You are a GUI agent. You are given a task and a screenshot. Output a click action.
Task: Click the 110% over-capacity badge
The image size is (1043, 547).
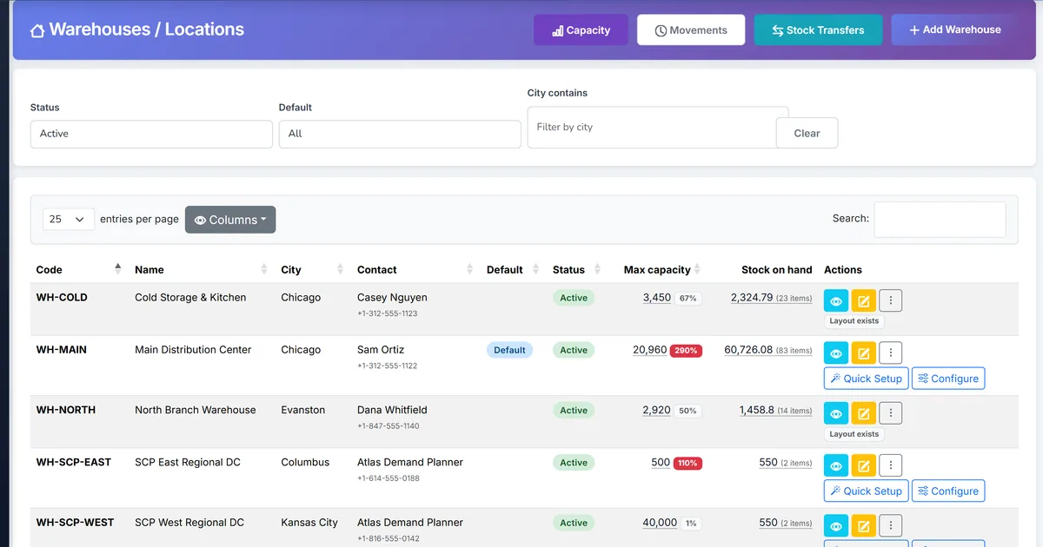pos(688,463)
